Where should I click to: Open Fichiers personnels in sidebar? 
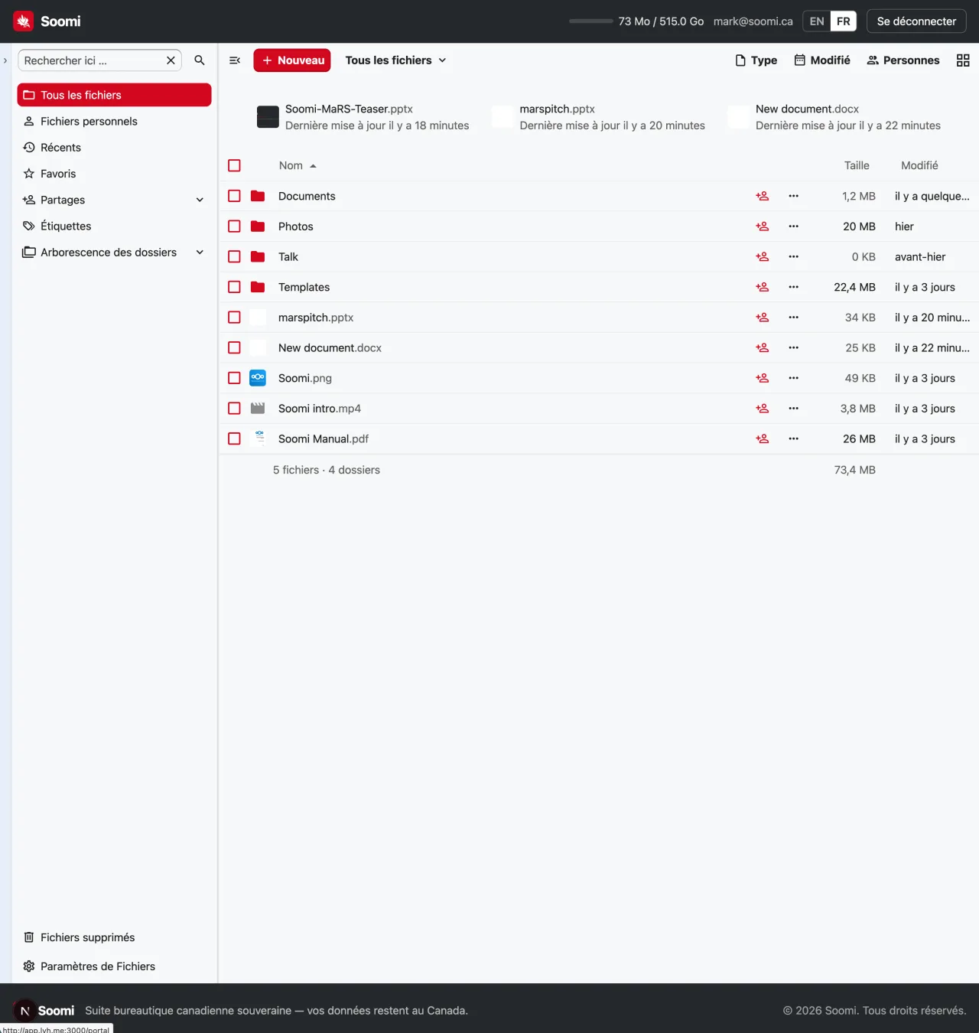coord(114,122)
